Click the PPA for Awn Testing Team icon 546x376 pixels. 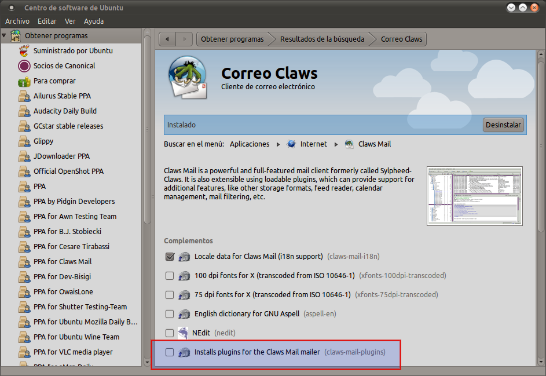(x=24, y=217)
